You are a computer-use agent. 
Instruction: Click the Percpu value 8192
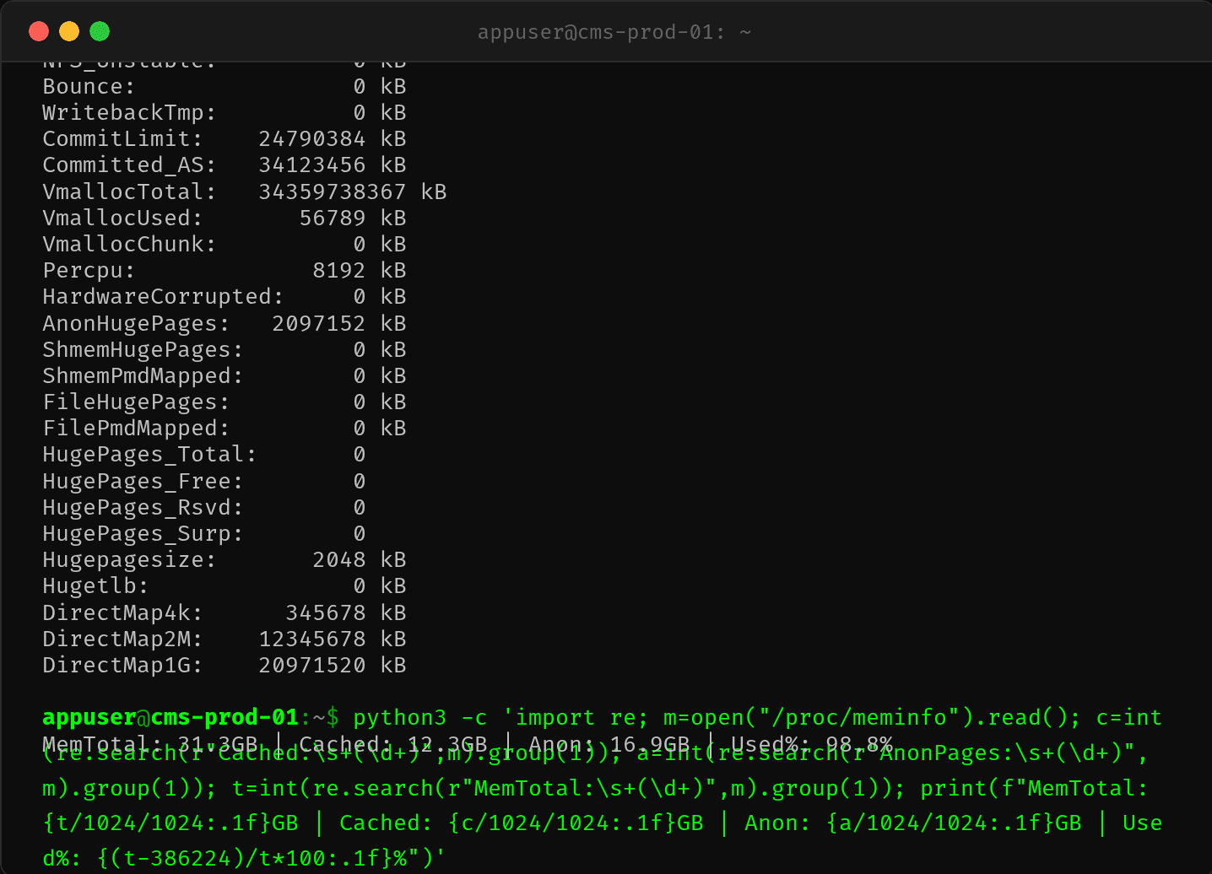pyautogui.click(x=339, y=270)
